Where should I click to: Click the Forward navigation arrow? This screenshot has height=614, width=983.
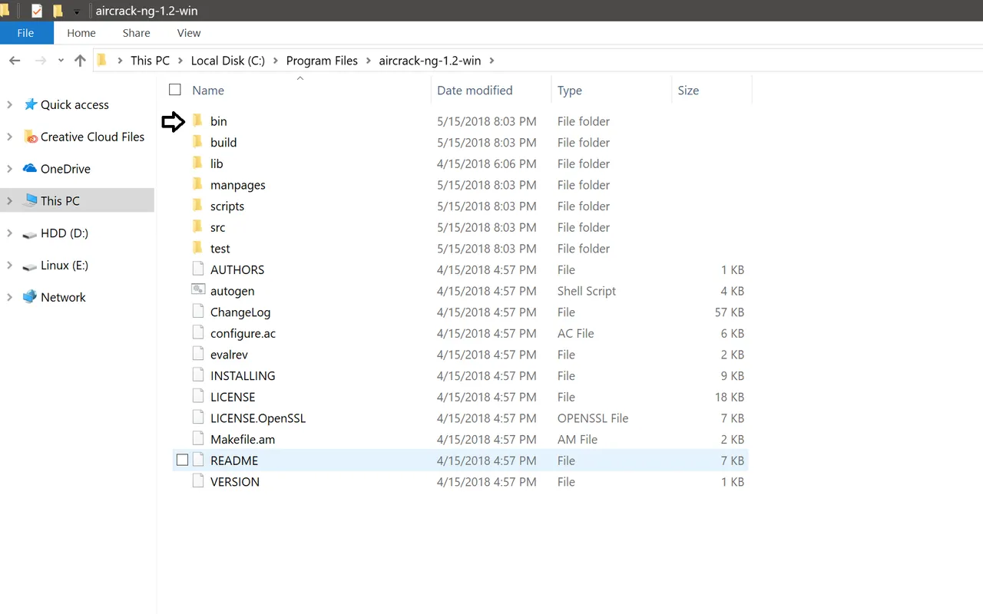(x=40, y=61)
